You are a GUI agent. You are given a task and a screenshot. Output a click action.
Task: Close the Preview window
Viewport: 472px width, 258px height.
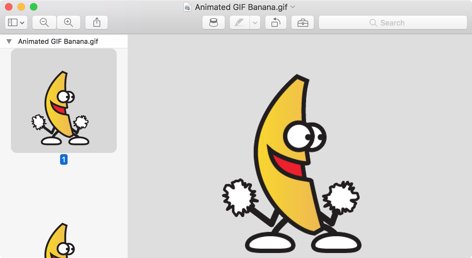[x=9, y=7]
